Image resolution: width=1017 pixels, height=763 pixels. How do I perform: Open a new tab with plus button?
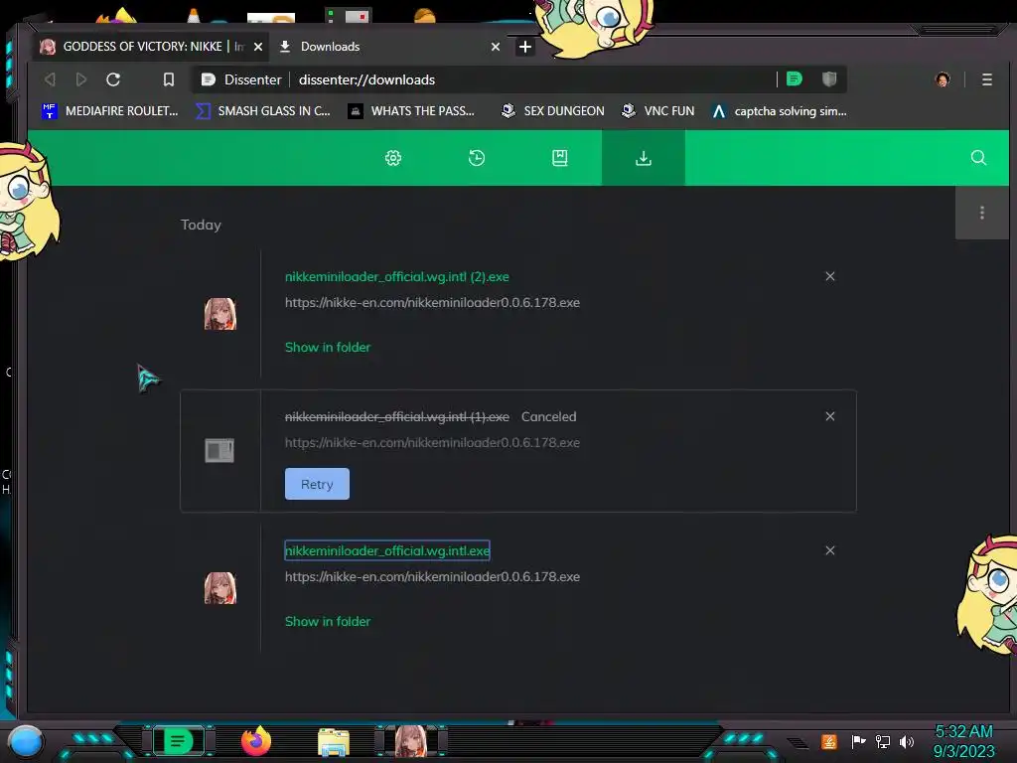pyautogui.click(x=525, y=47)
